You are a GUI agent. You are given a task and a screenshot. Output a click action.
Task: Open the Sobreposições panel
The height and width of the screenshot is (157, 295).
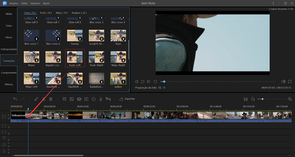pos(9,49)
